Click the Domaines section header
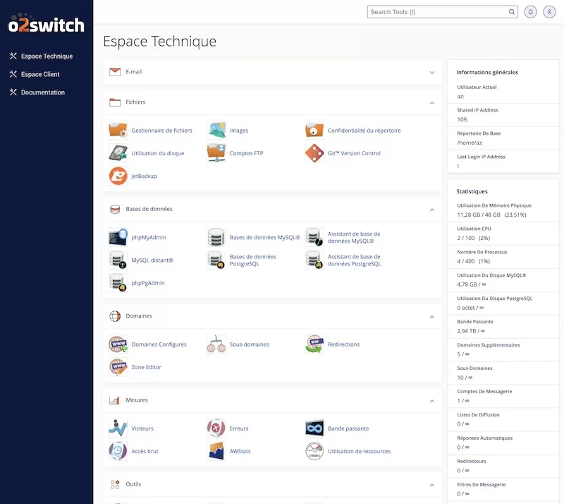564x504 pixels. click(x=272, y=316)
